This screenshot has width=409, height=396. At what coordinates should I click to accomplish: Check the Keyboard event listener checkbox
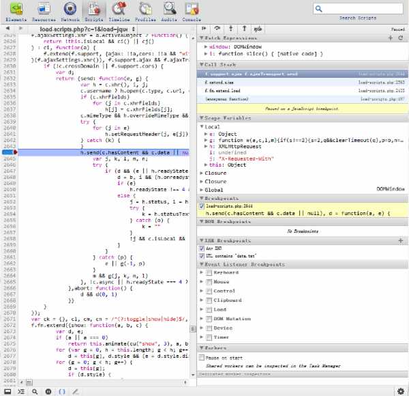pos(209,272)
